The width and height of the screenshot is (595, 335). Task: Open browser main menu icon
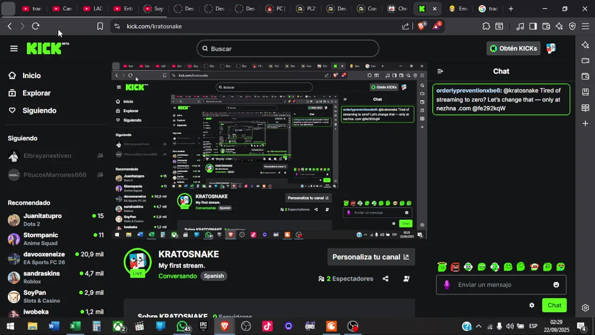click(585, 27)
